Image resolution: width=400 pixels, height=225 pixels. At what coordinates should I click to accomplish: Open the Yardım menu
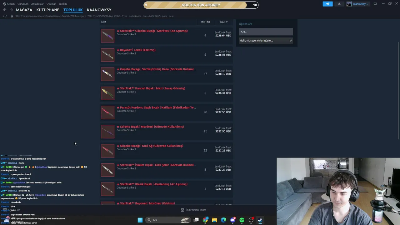[x=62, y=4]
